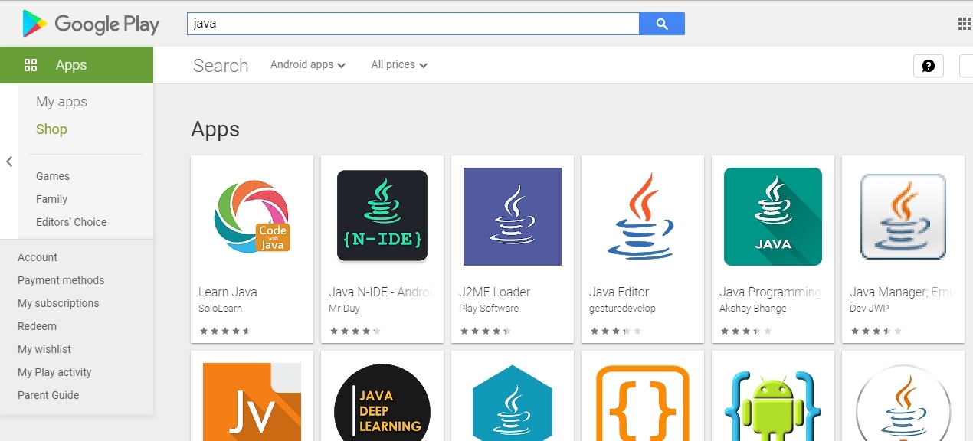Open the help question mark icon
This screenshot has height=441, width=973.
pos(928,66)
